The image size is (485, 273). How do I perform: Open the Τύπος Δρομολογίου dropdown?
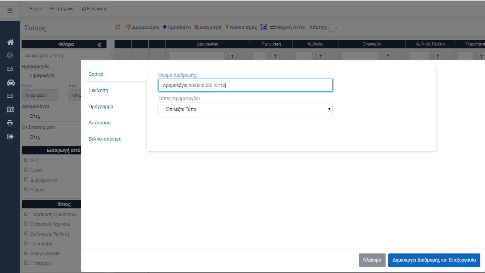[x=245, y=109]
